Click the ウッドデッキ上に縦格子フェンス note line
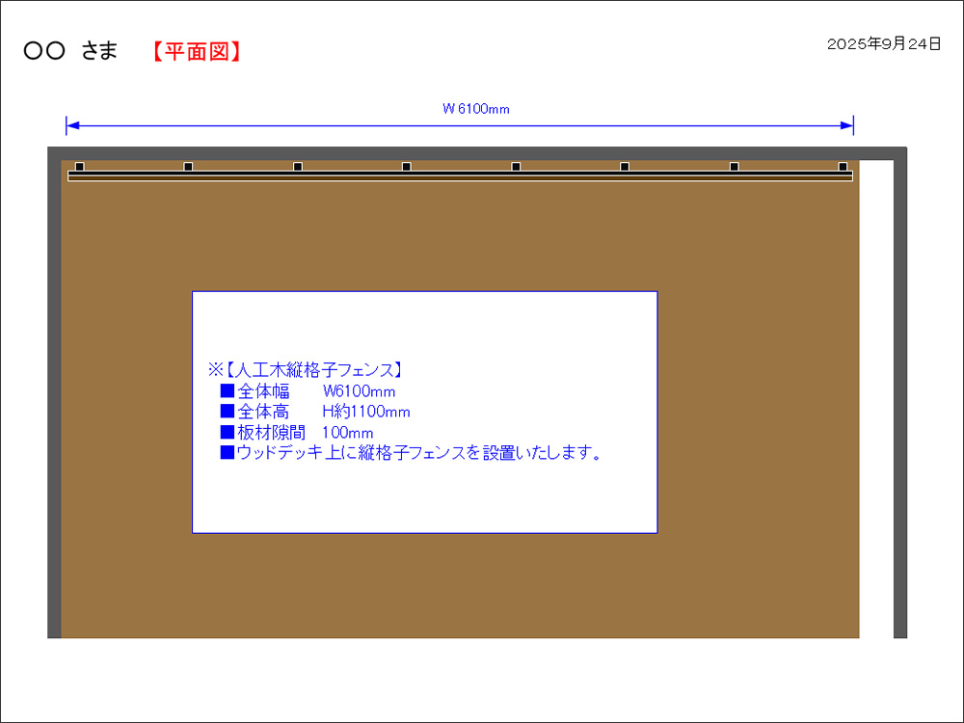 (412, 452)
